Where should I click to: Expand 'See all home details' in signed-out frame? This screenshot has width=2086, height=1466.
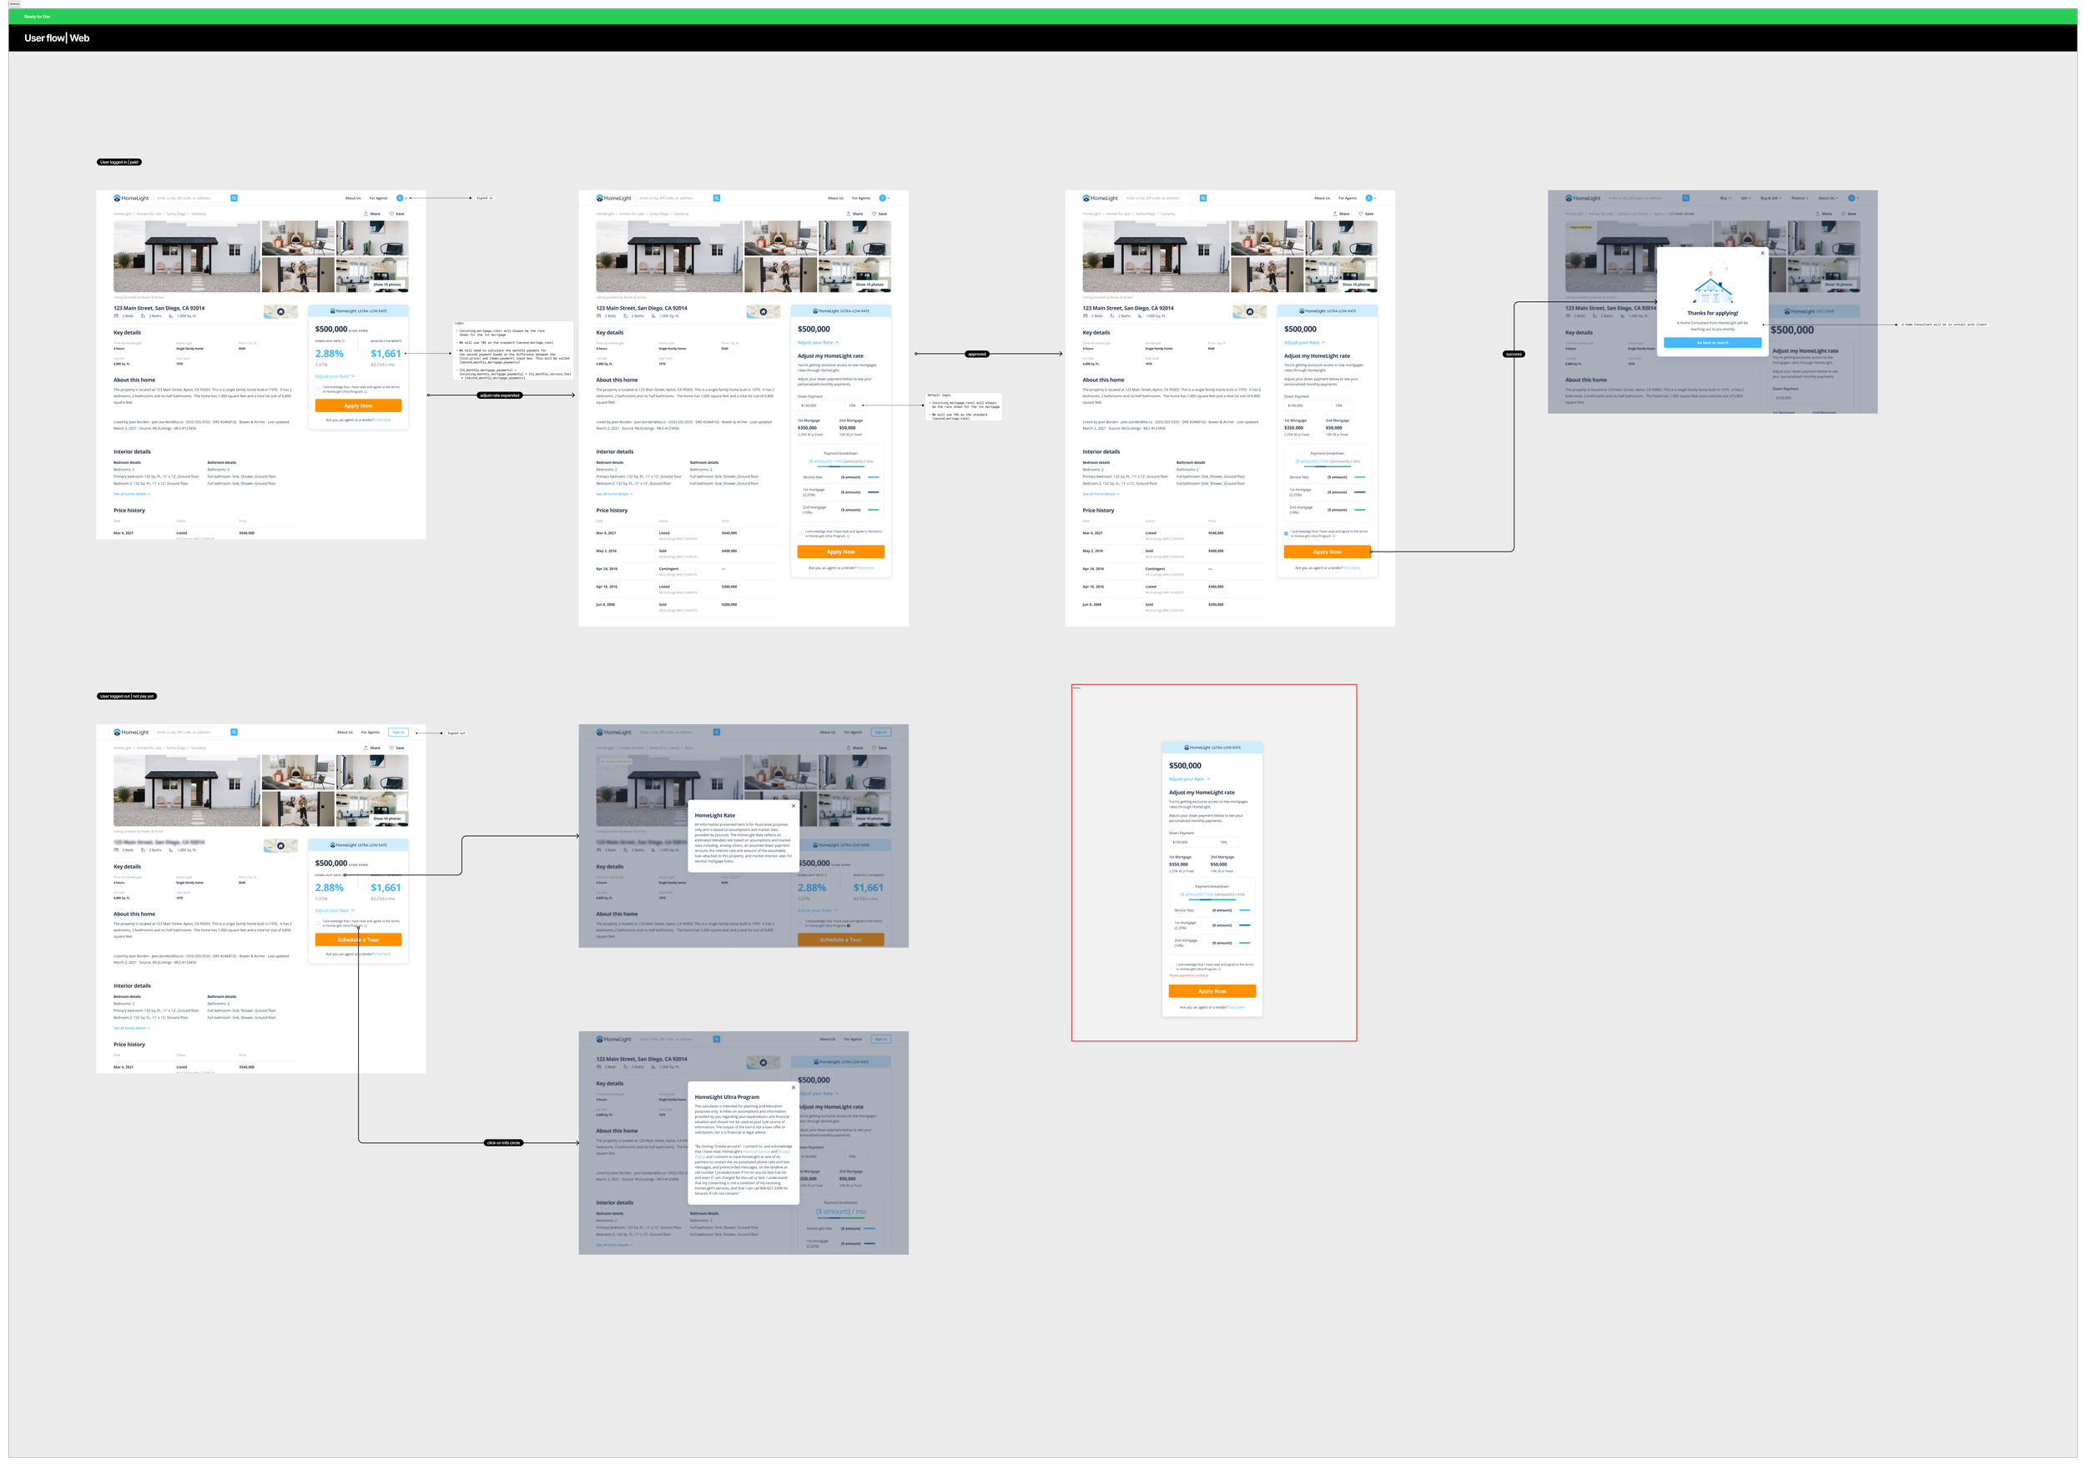pos(131,1028)
